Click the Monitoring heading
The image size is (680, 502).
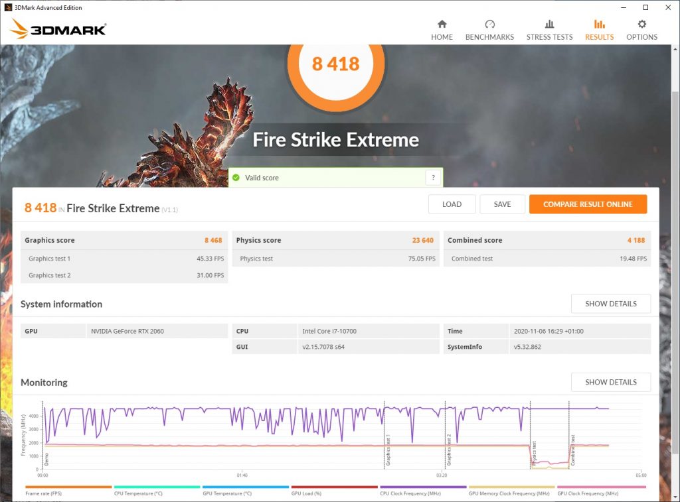click(44, 383)
